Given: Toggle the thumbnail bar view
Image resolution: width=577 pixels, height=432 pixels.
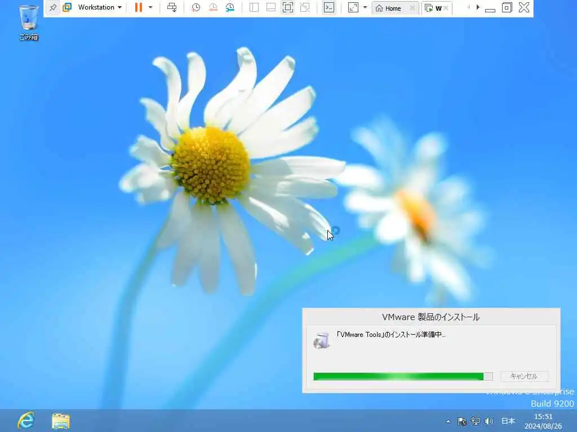Looking at the screenshot, I should (x=271, y=7).
